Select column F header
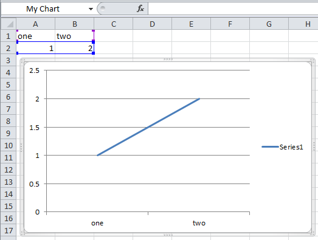This screenshot has height=240, width=318. click(x=230, y=24)
